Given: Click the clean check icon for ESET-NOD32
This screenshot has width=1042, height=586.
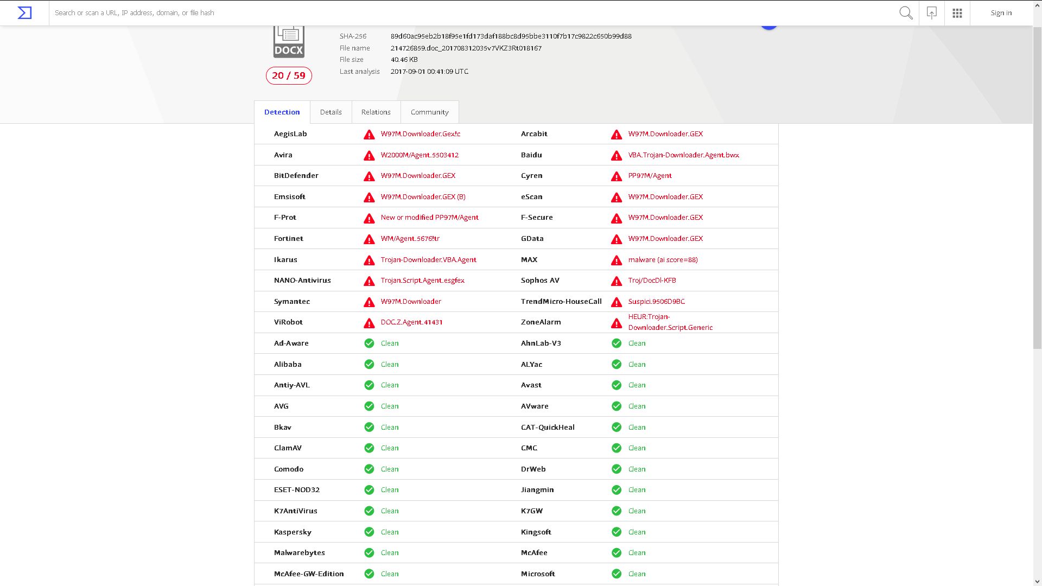Looking at the screenshot, I should point(369,489).
